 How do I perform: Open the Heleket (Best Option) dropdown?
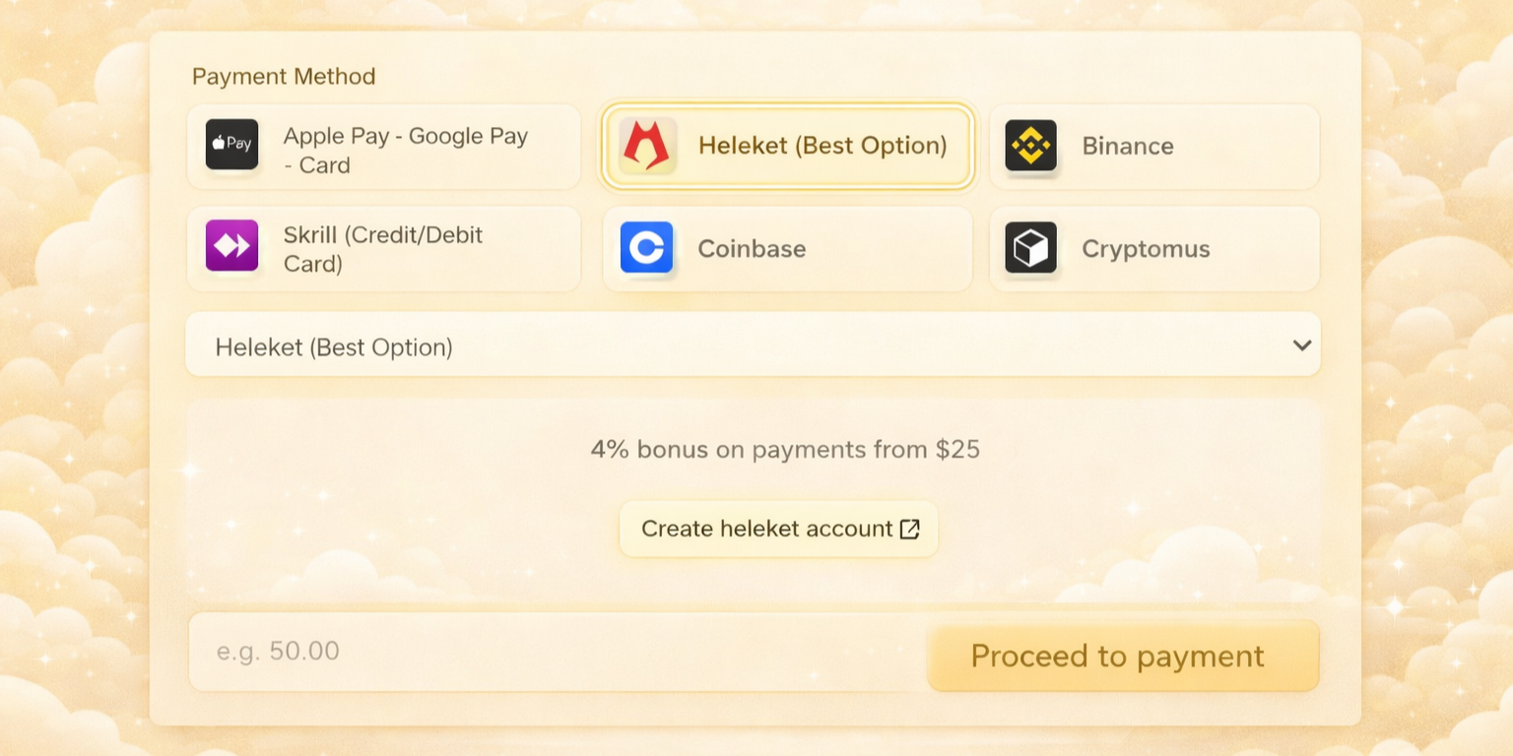click(x=753, y=344)
